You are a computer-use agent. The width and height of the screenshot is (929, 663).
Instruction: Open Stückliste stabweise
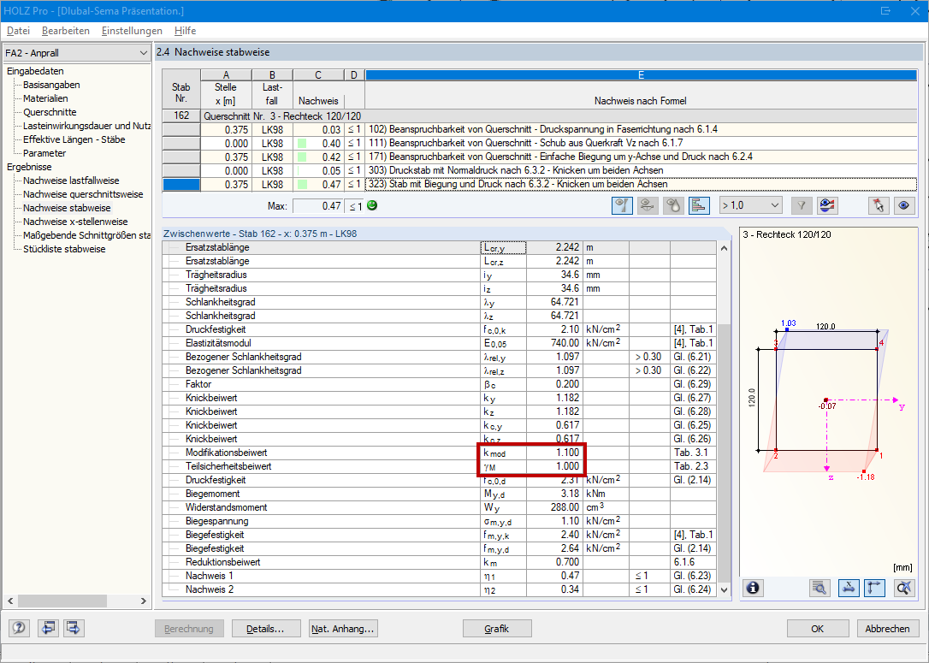point(64,249)
